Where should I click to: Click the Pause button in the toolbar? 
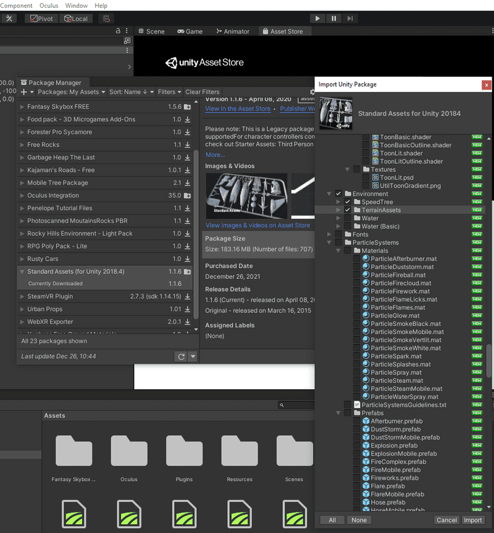coord(333,19)
